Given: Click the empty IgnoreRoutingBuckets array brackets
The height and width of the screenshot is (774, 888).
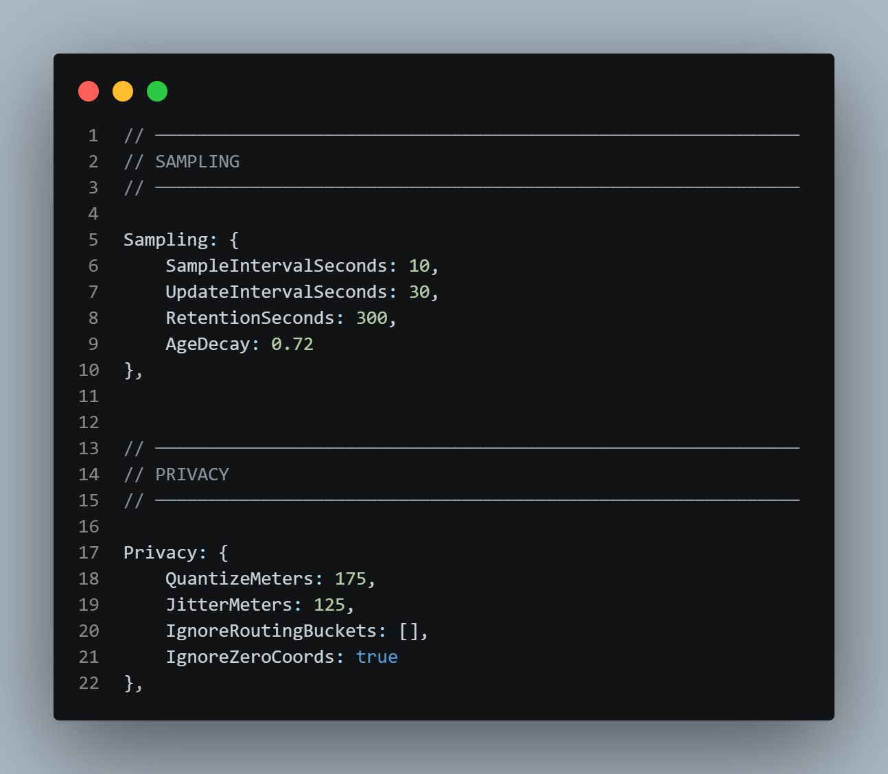Looking at the screenshot, I should [409, 631].
